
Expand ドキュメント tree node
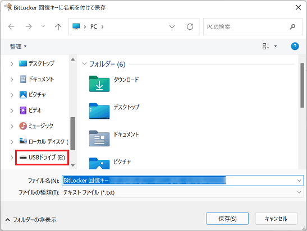coord(12,80)
